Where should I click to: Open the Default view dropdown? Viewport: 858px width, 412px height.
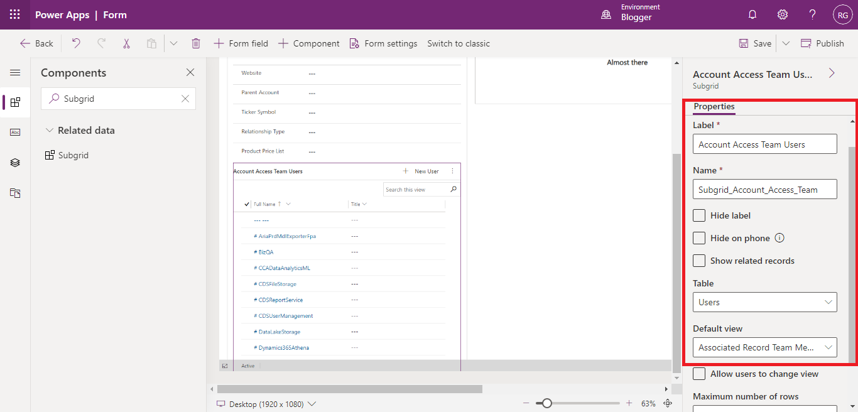pos(765,347)
